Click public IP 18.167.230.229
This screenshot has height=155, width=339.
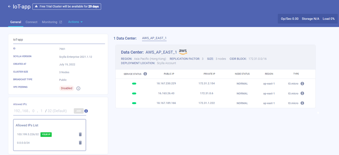166,84
